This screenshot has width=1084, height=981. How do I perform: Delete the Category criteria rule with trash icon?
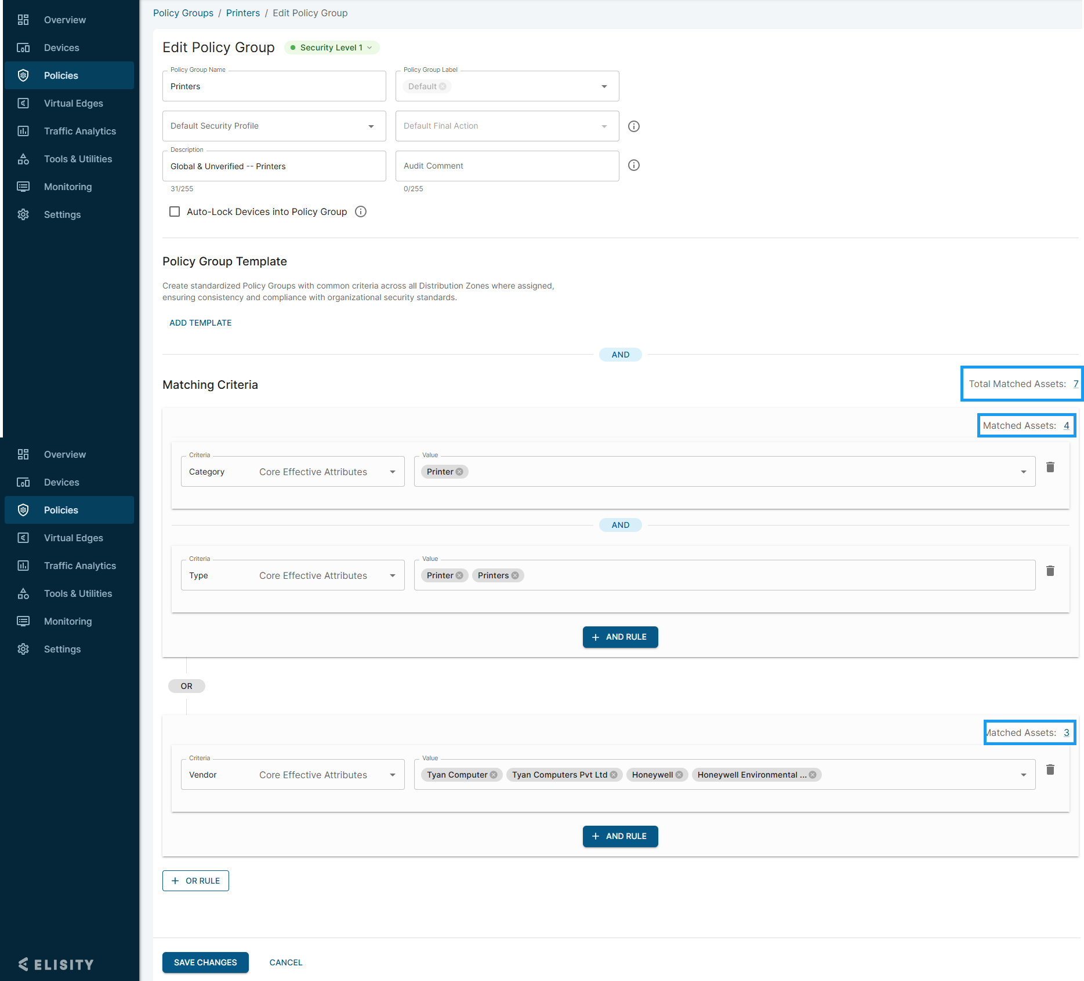pos(1050,467)
